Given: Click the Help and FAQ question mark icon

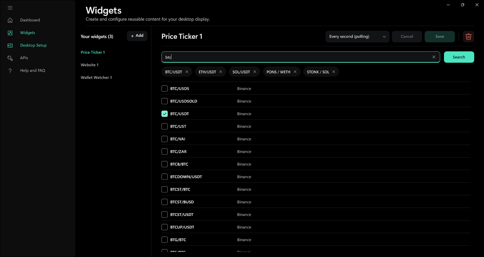Looking at the screenshot, I should (x=10, y=71).
